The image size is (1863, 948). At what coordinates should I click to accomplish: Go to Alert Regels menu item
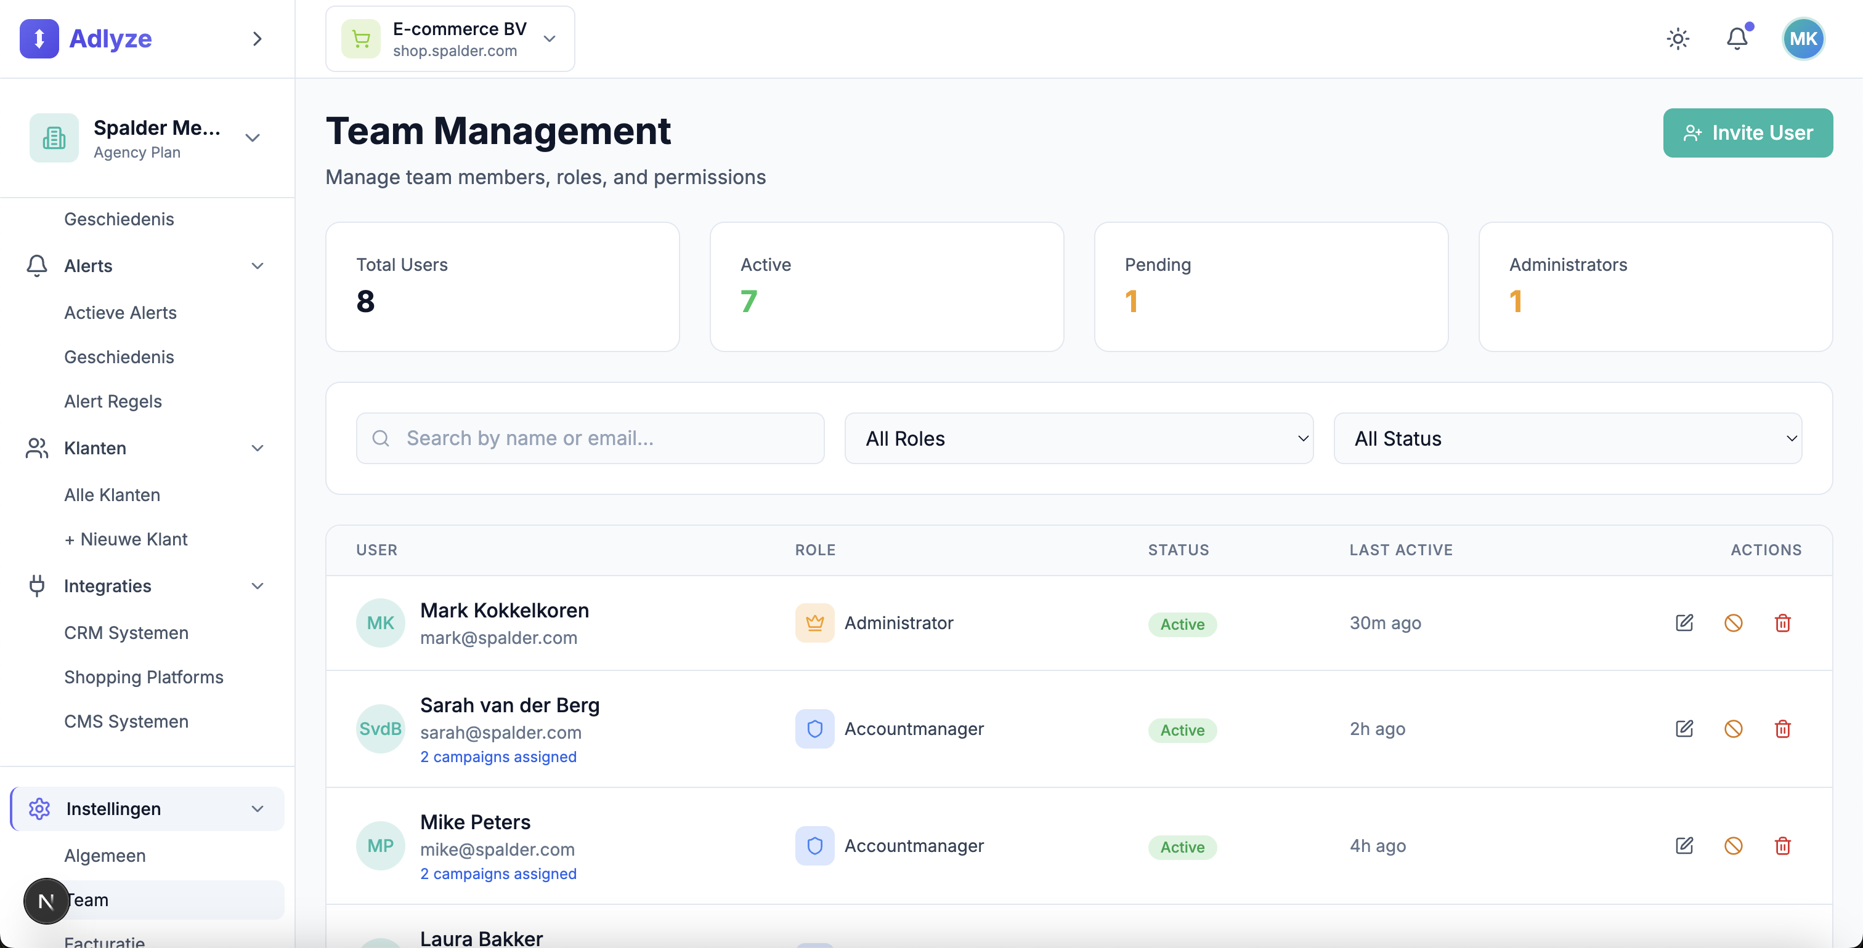[113, 401]
